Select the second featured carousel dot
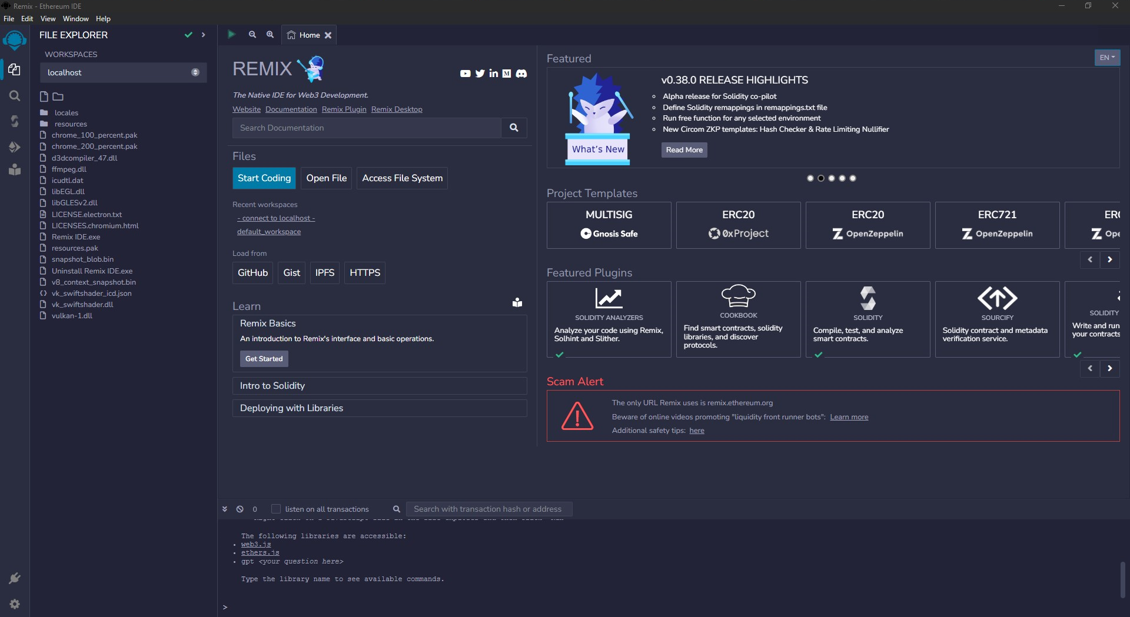1130x617 pixels. coord(821,178)
